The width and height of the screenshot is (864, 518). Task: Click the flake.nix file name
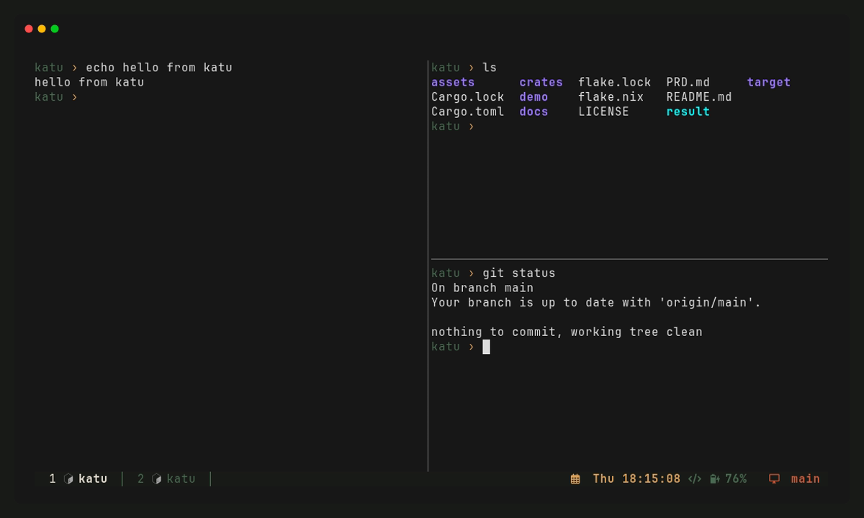click(x=611, y=97)
